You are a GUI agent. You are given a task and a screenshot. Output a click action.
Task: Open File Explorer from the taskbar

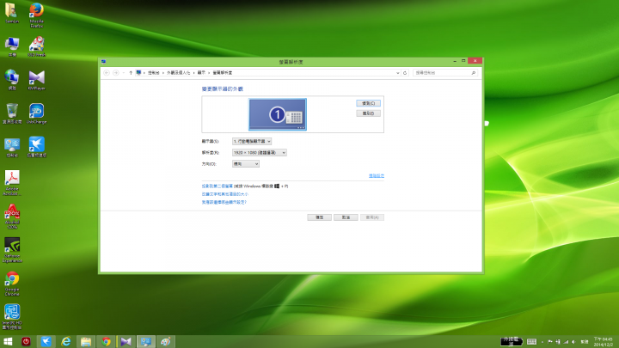86,342
